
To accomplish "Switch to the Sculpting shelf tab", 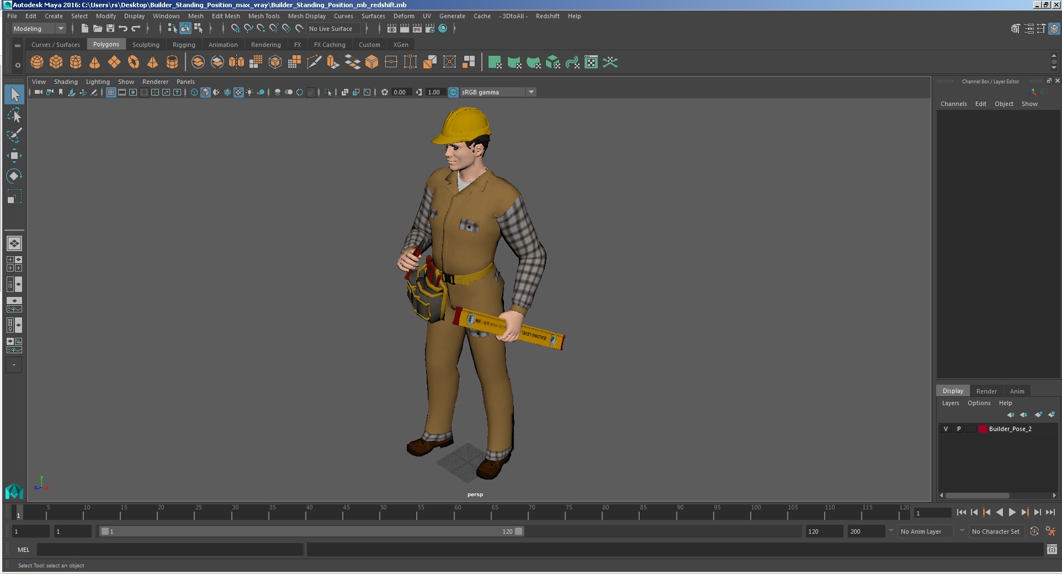I will click(x=146, y=45).
